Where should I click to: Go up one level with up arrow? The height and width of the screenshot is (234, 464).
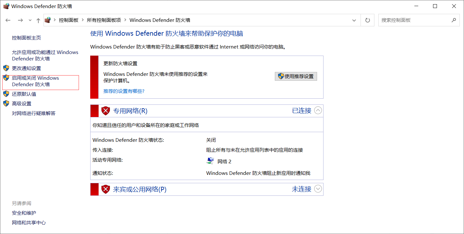pos(38,20)
